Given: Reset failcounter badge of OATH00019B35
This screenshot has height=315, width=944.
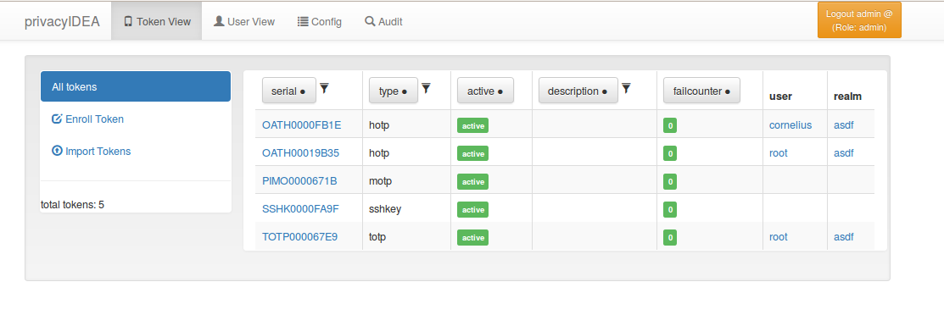Looking at the screenshot, I should pos(670,153).
